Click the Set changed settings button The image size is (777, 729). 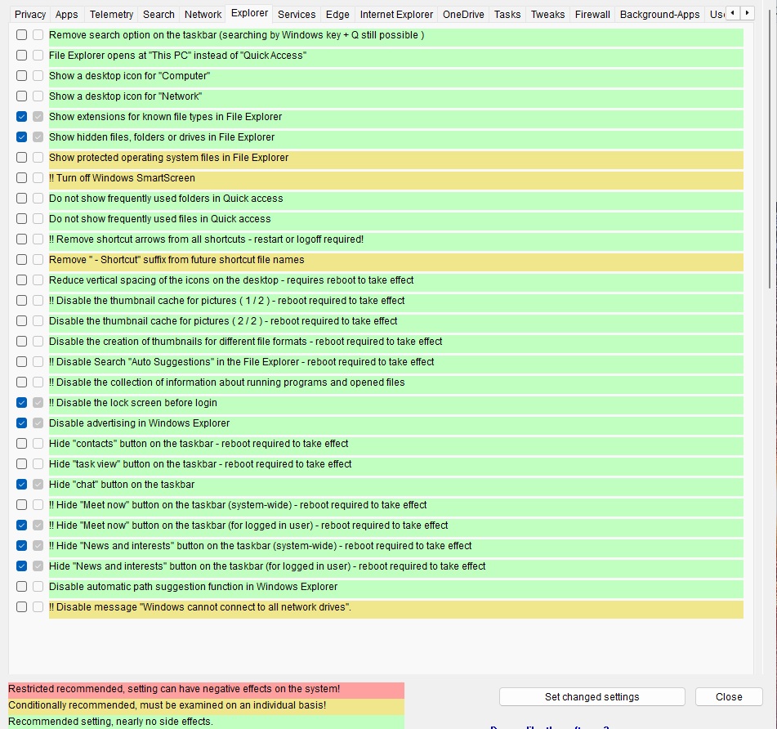click(592, 697)
